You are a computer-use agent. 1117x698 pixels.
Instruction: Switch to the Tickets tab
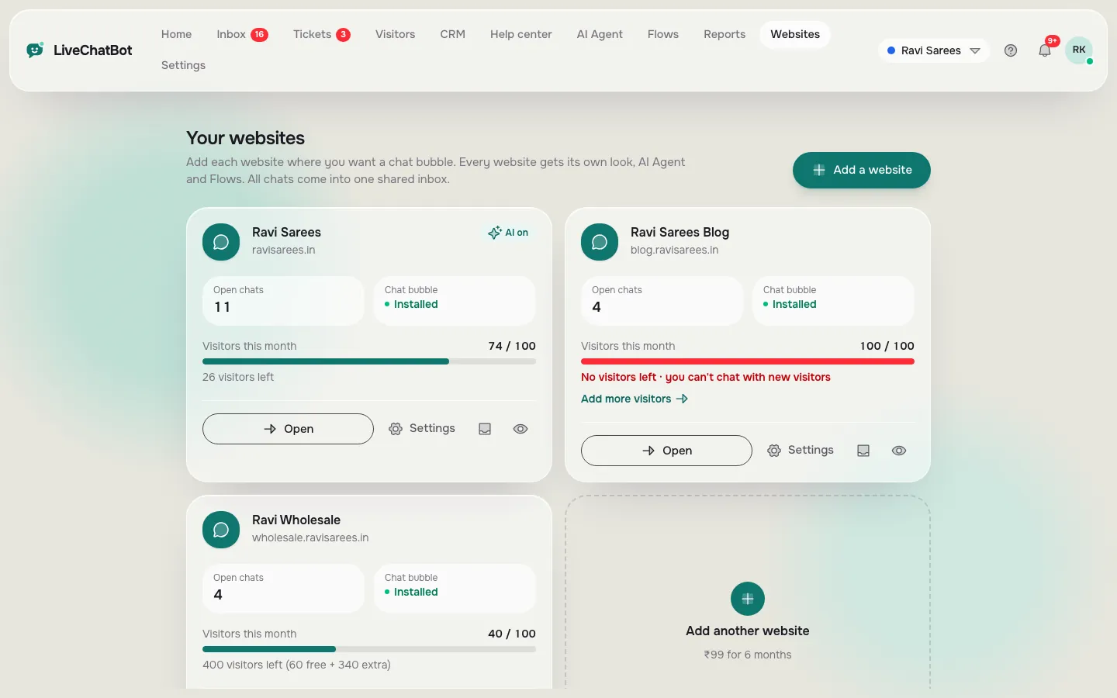[321, 34]
